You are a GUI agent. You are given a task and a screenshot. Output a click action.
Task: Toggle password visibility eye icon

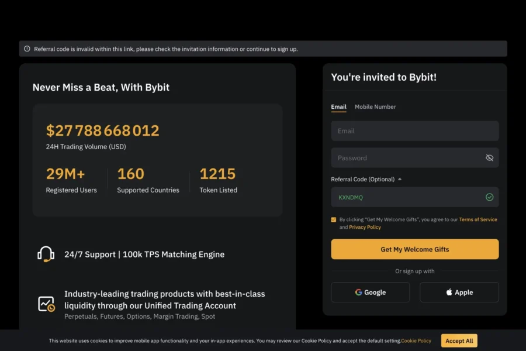pyautogui.click(x=489, y=157)
